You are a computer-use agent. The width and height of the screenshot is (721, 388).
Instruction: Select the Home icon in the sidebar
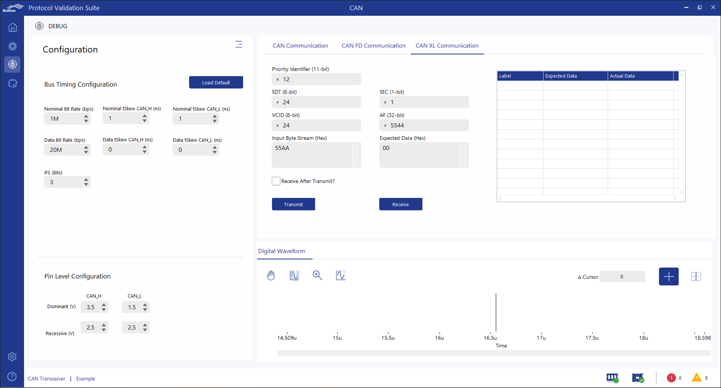coord(12,27)
